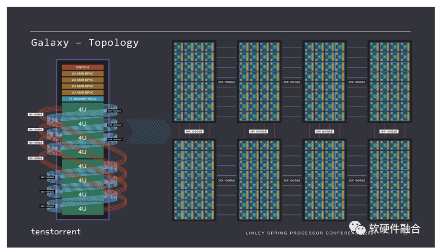Click the lowest 16X 100GbE label left of rack
Screen dimensions: 440x251
click(x=35, y=158)
